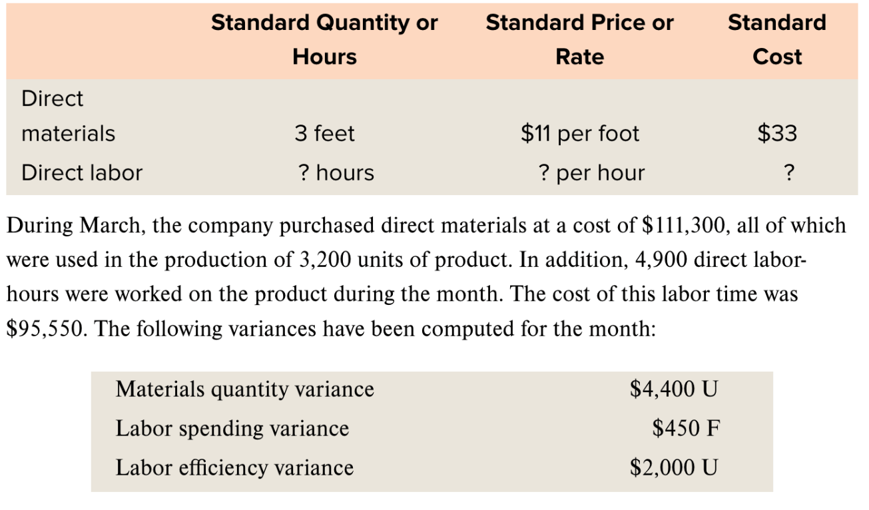Click the "Standard Price or Rate" column header
The width and height of the screenshot is (869, 510).
[579, 39]
